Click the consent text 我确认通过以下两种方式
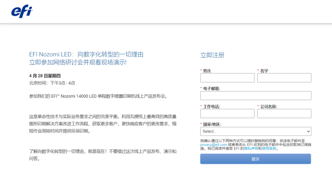Viewport: 332px width, 178px height. [x=255, y=145]
